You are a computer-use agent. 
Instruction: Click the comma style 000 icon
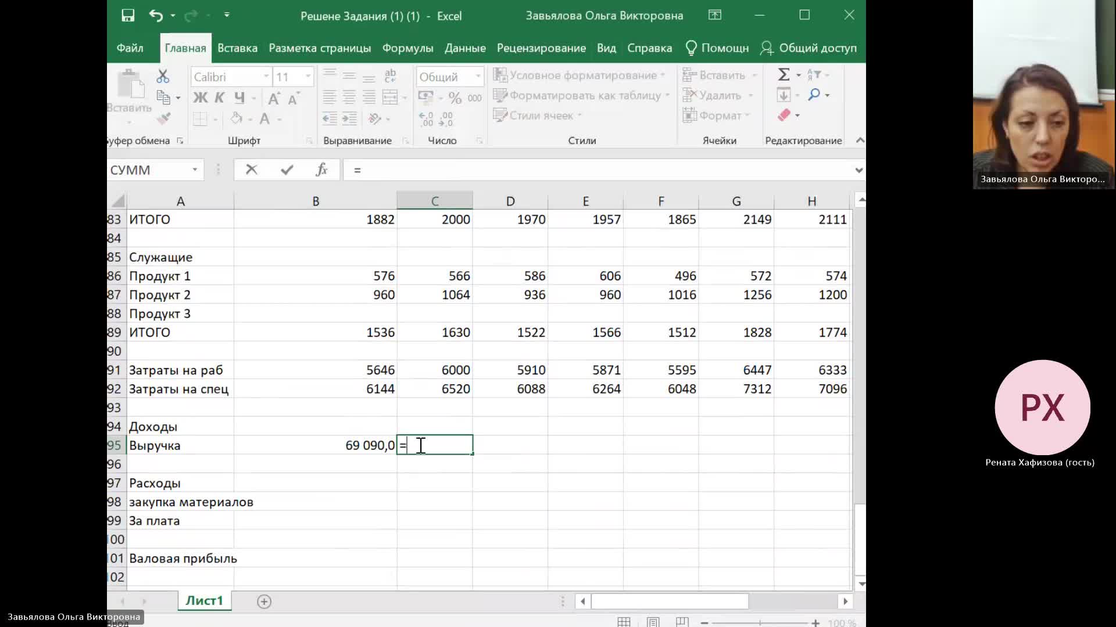[474, 98]
